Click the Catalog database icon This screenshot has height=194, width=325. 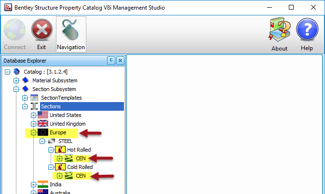(x=16, y=72)
